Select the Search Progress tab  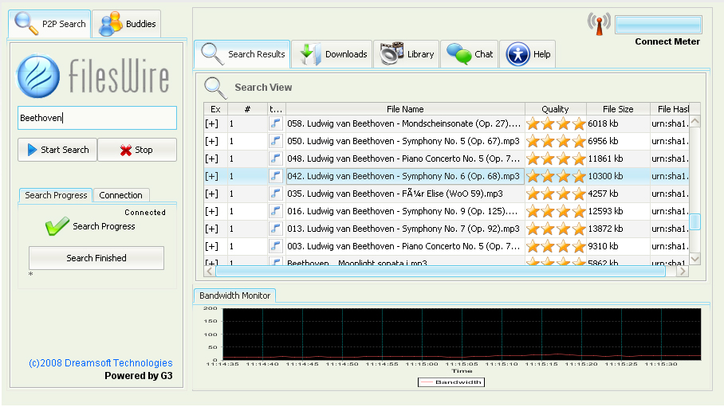click(56, 195)
